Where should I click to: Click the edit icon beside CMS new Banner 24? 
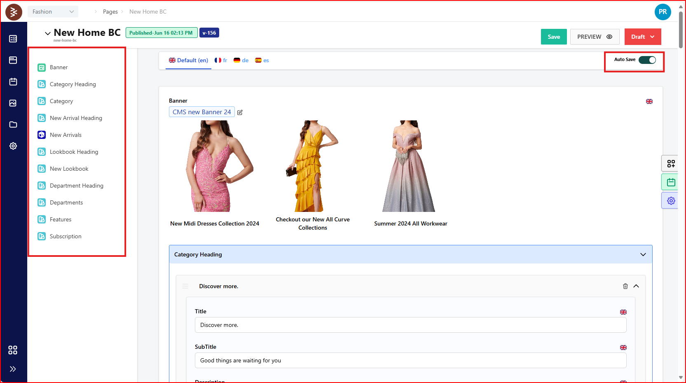point(240,113)
